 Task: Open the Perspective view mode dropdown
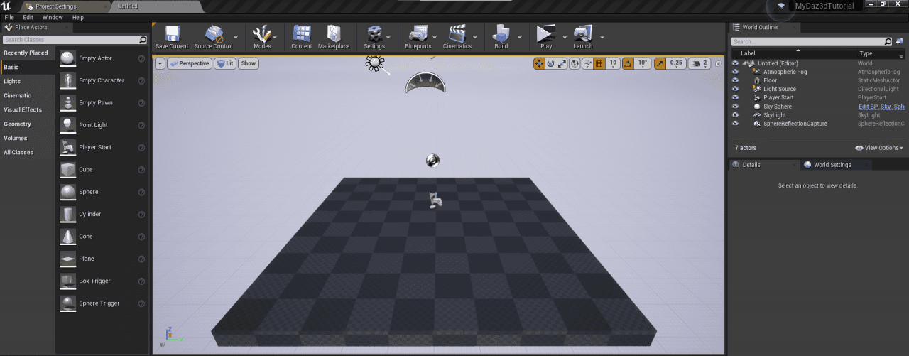190,63
